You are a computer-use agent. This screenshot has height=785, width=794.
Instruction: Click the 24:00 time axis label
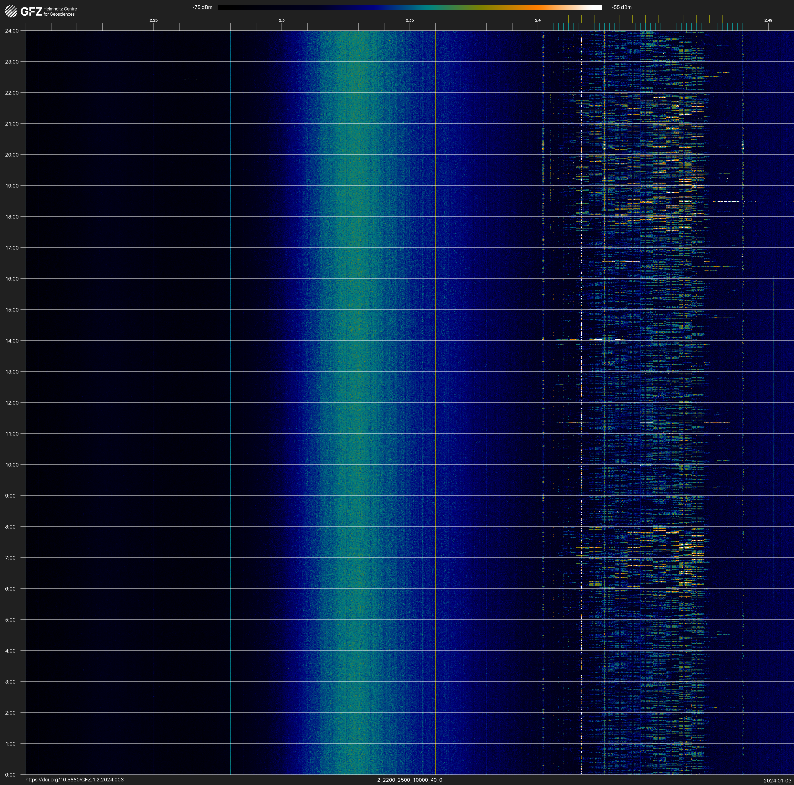12,31
